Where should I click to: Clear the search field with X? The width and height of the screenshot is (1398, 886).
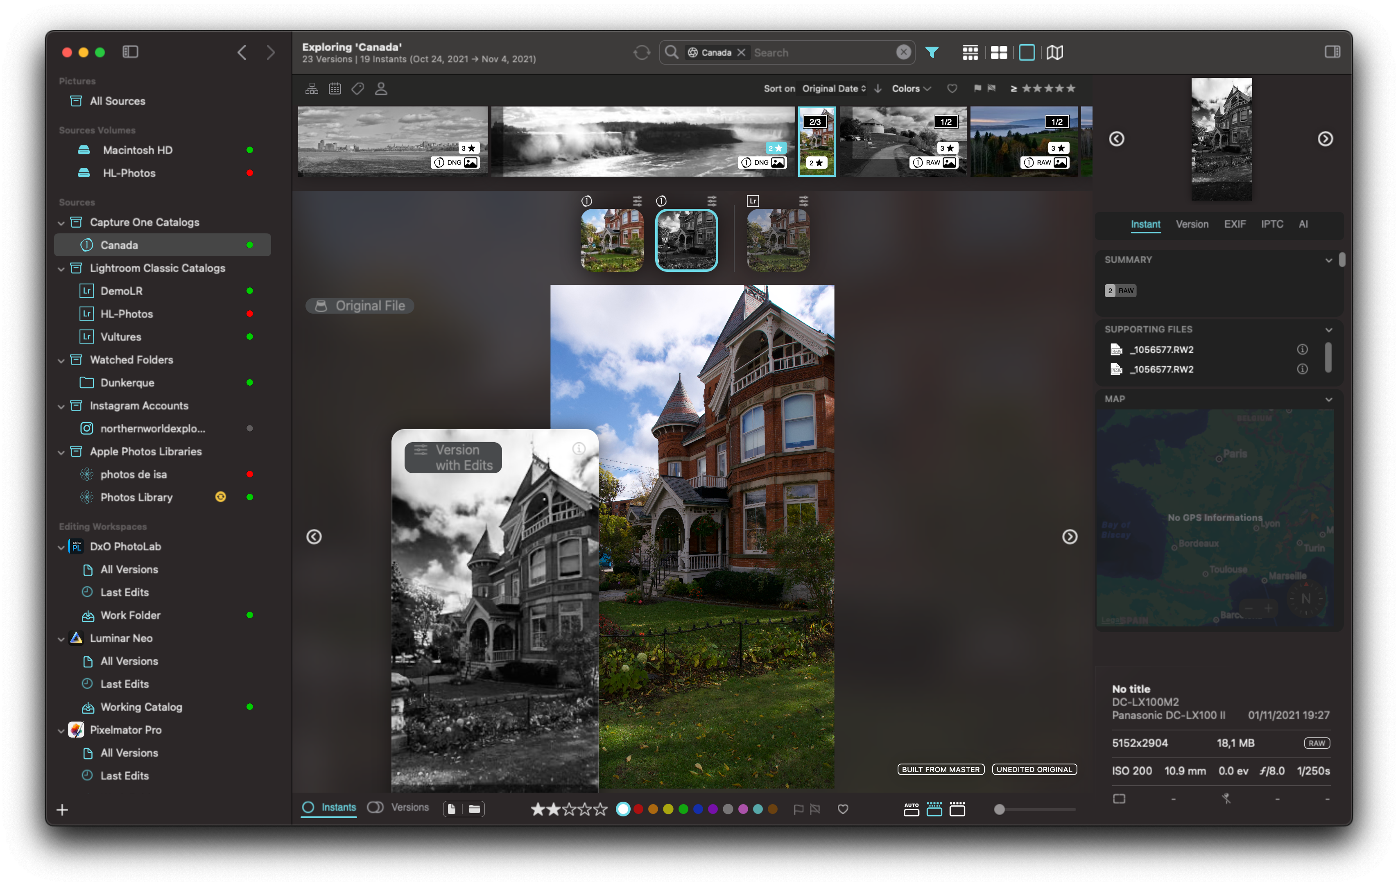(903, 53)
